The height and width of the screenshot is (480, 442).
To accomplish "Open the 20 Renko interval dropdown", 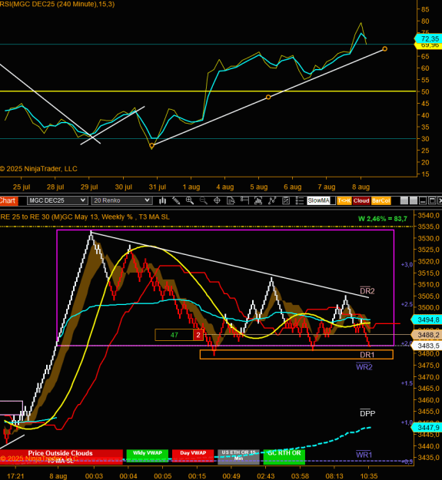I will coord(121,200).
